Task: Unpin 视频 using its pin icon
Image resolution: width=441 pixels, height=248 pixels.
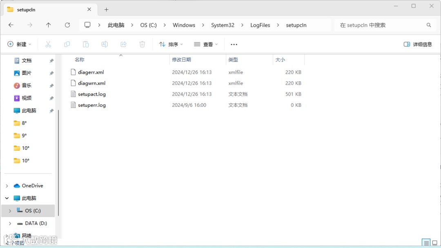Action: point(51,98)
